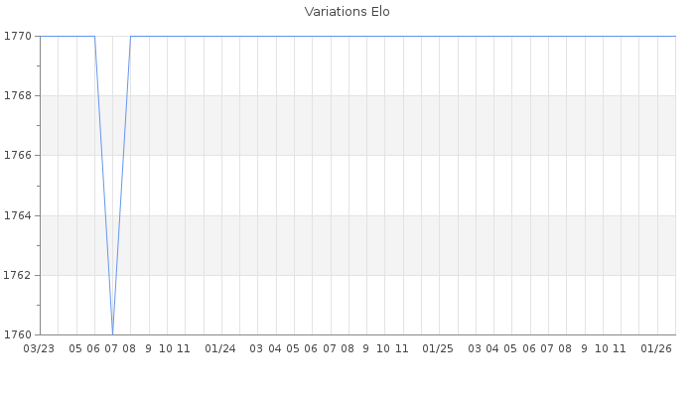Click the 1768 y-axis label

point(18,95)
